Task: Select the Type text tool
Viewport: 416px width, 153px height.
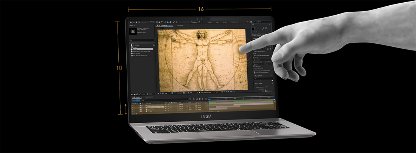Action: [x=162, y=23]
